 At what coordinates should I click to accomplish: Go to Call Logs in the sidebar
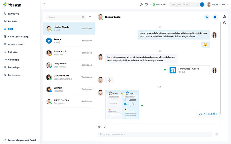[x=13, y=52]
